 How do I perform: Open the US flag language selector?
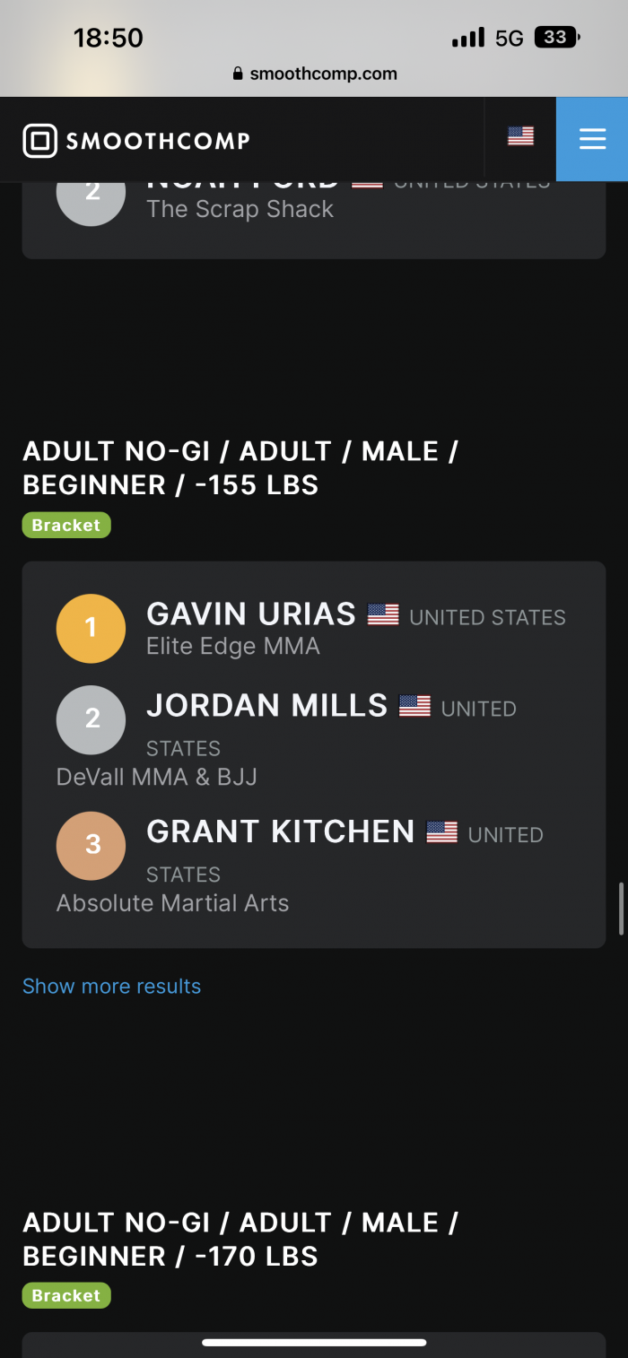(520, 136)
